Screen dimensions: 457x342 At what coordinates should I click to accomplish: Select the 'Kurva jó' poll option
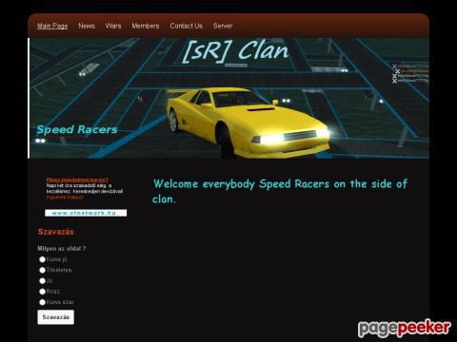point(42,259)
